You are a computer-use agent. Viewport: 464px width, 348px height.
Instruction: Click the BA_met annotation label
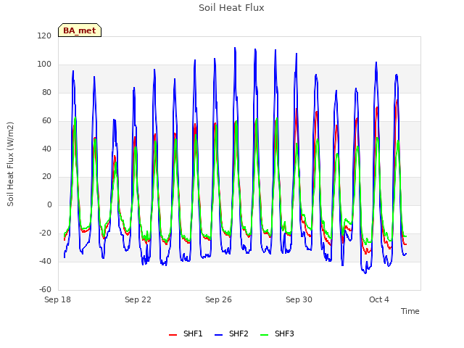(x=80, y=30)
